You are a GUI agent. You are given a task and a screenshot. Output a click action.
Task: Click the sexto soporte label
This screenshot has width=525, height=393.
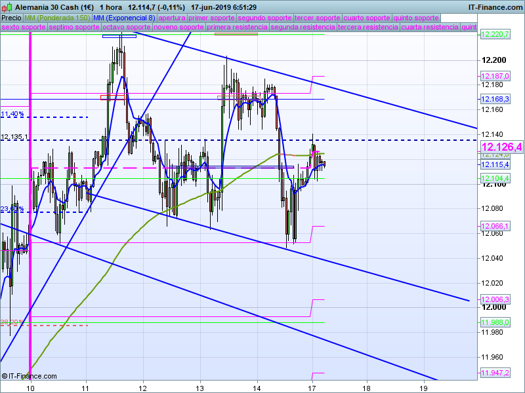point(24,27)
